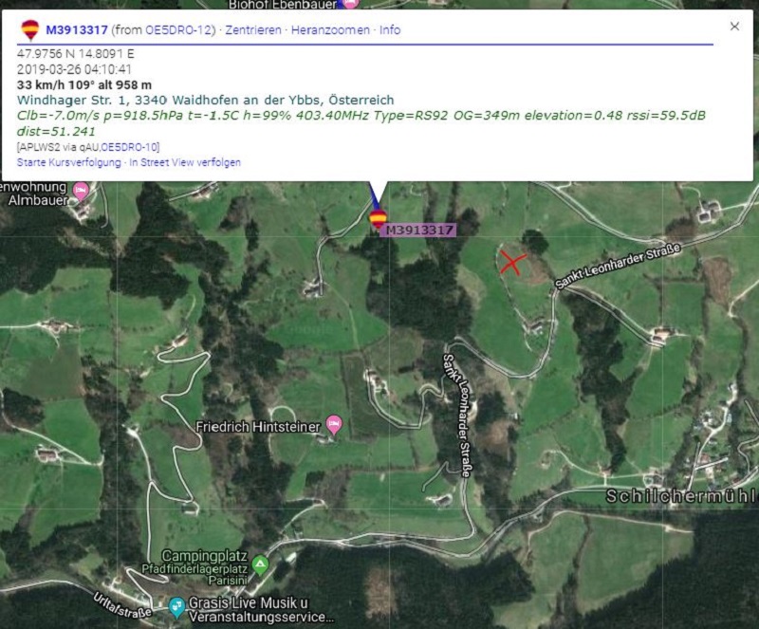Image resolution: width=759 pixels, height=629 pixels.
Task: Open the M3913317 station link in popup
Action: (77, 30)
